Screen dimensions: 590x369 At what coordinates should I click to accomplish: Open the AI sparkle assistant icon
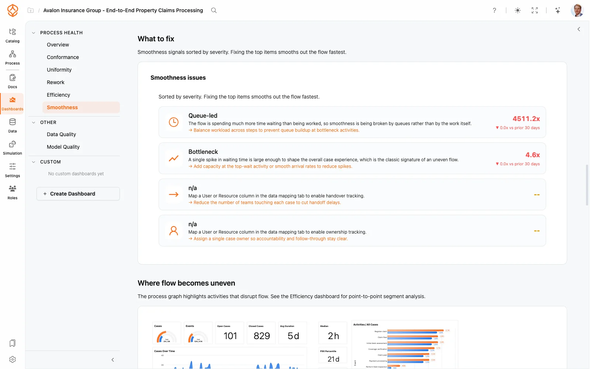558,10
